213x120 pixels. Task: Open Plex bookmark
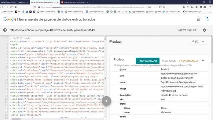pyautogui.click(x=18, y=12)
